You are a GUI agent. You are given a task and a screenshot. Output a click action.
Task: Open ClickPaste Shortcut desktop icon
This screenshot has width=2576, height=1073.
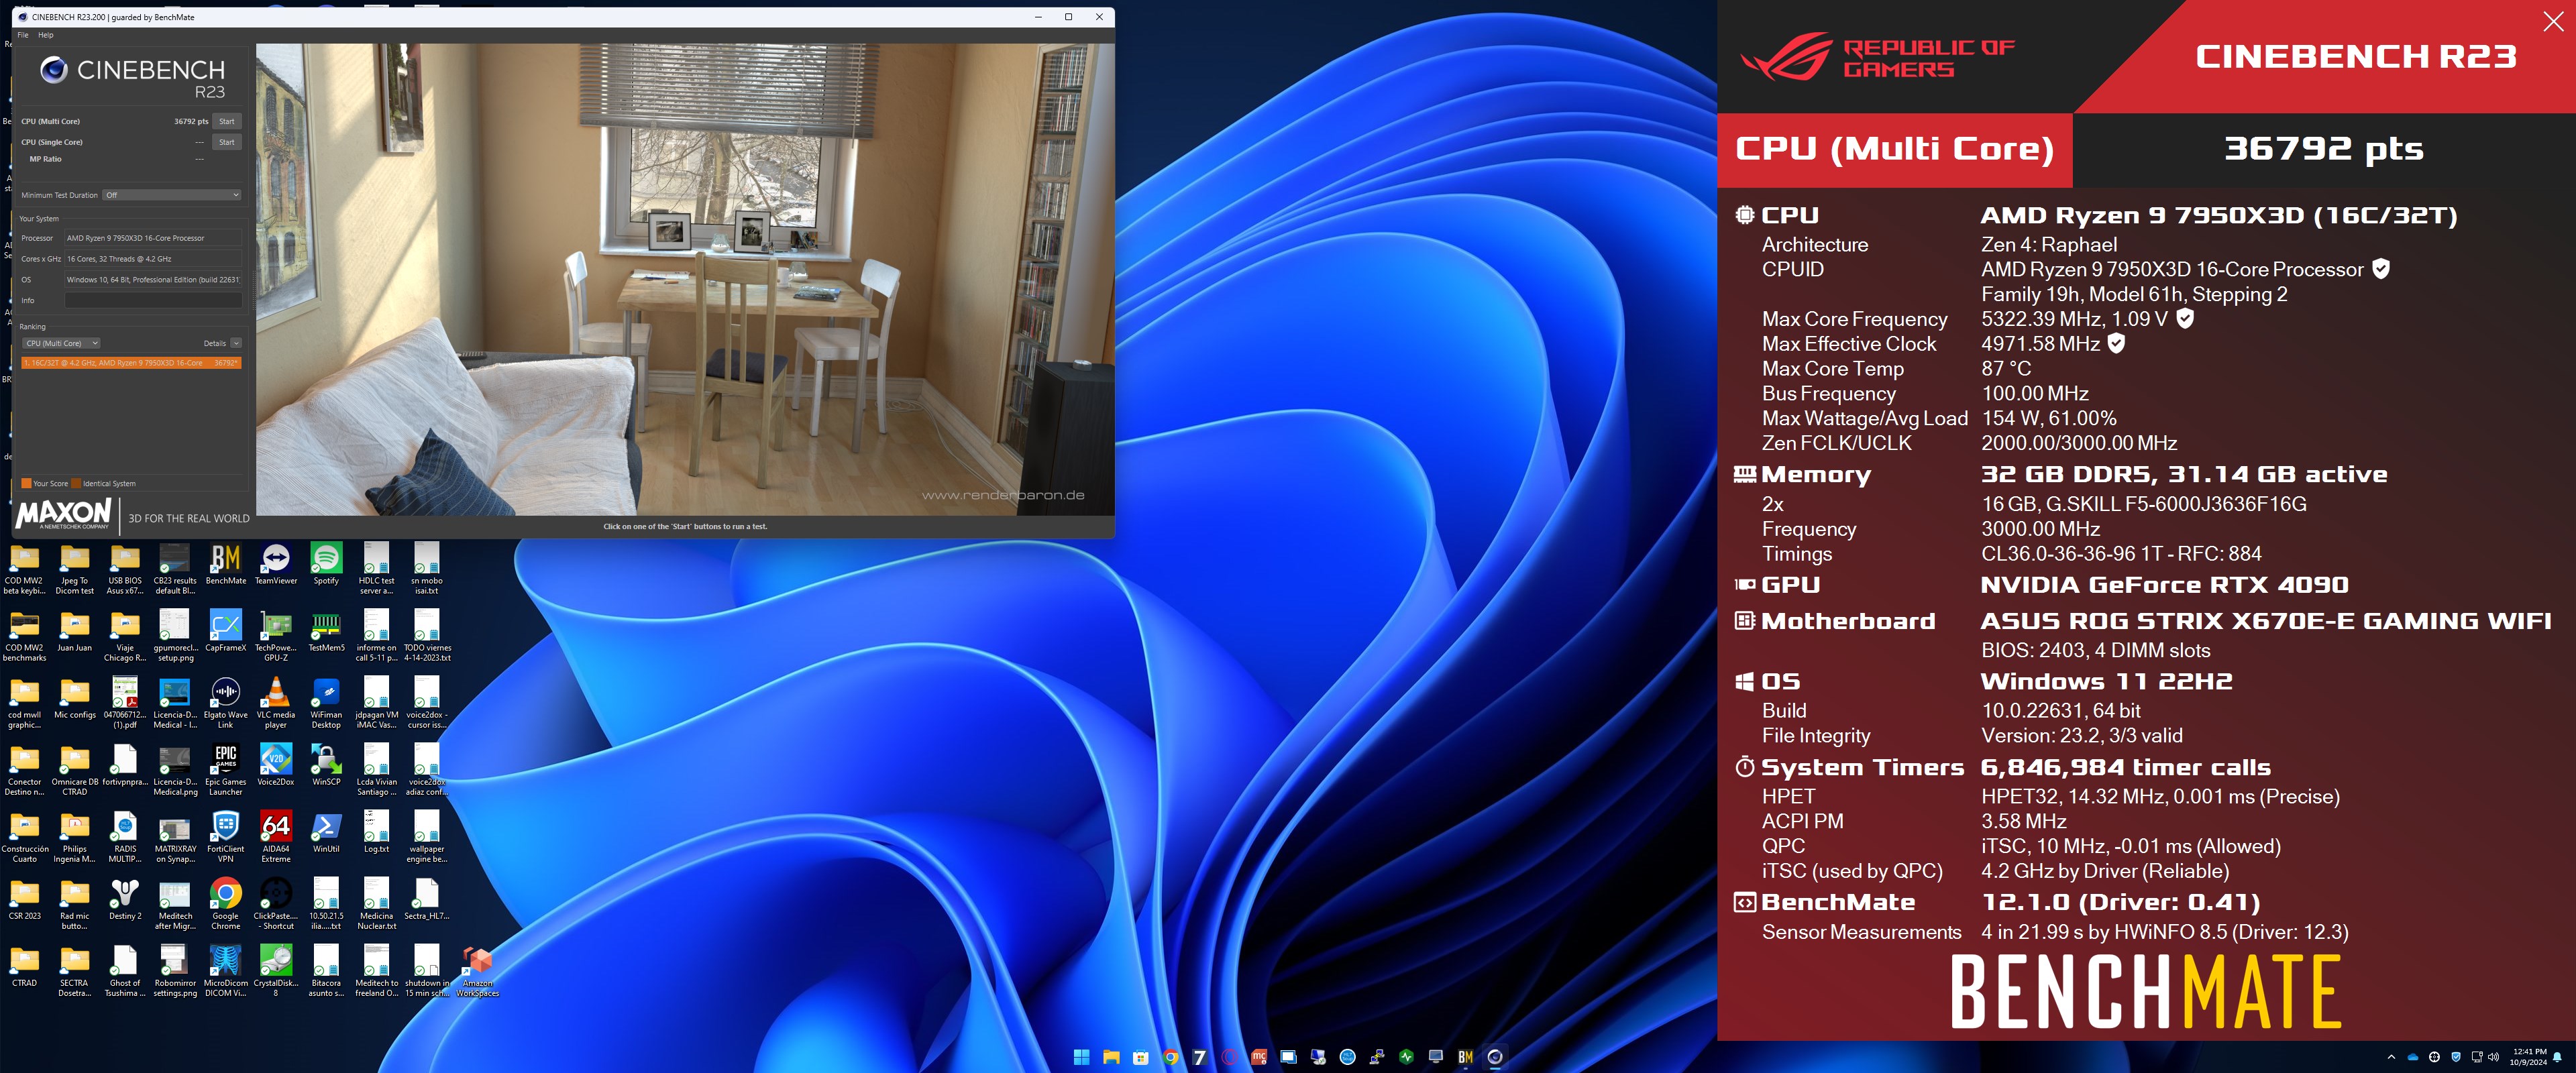click(276, 905)
